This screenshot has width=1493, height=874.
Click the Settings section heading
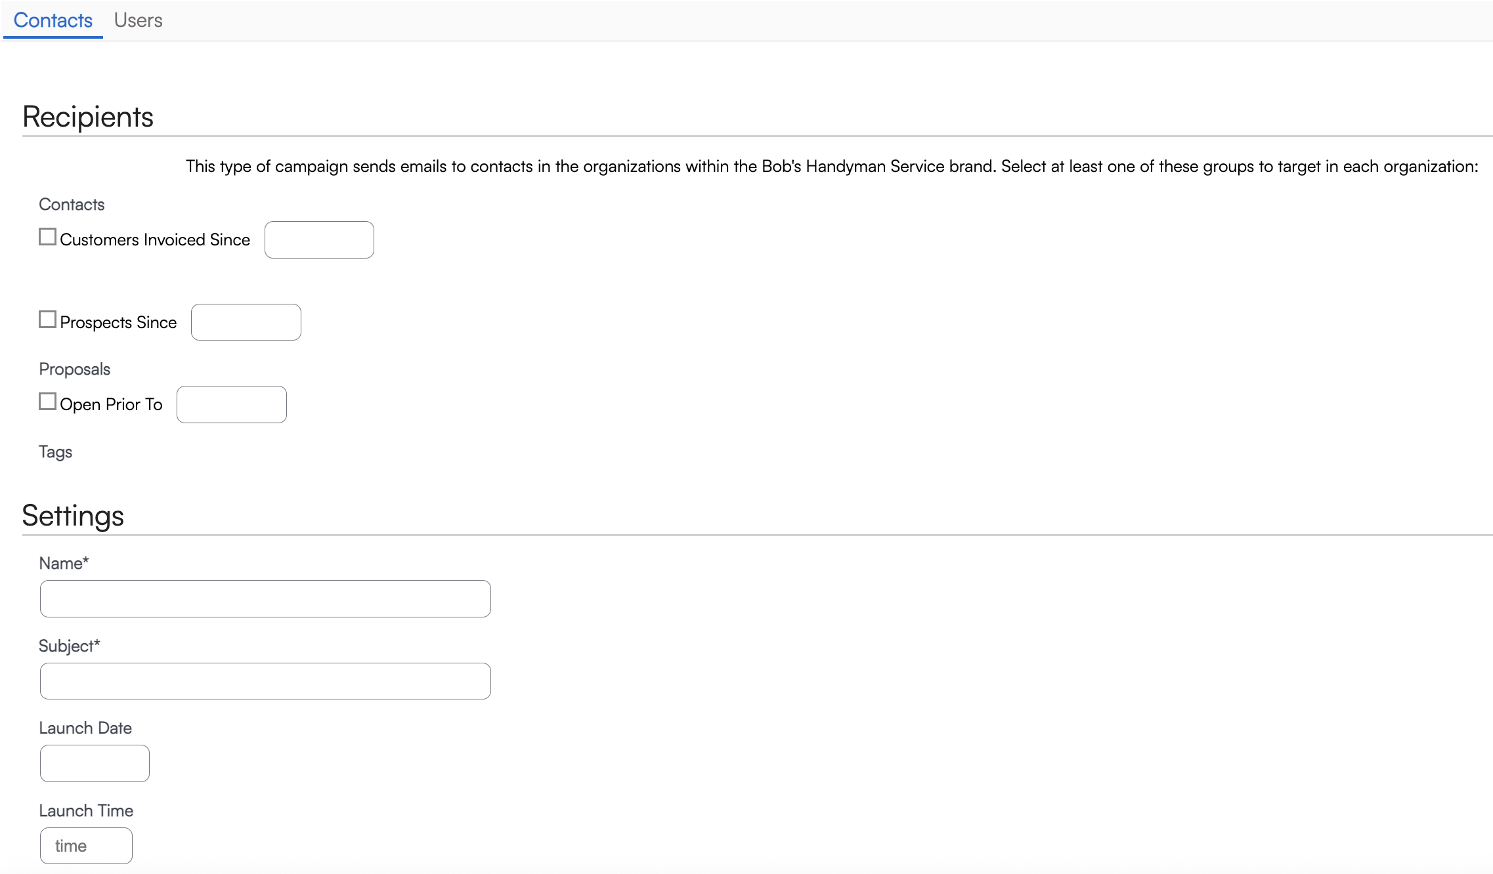click(73, 516)
